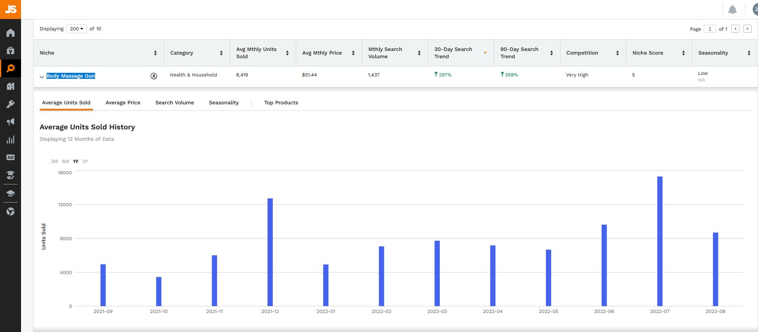Click the page number input field
Screen dimensions: 758x332
709,29
